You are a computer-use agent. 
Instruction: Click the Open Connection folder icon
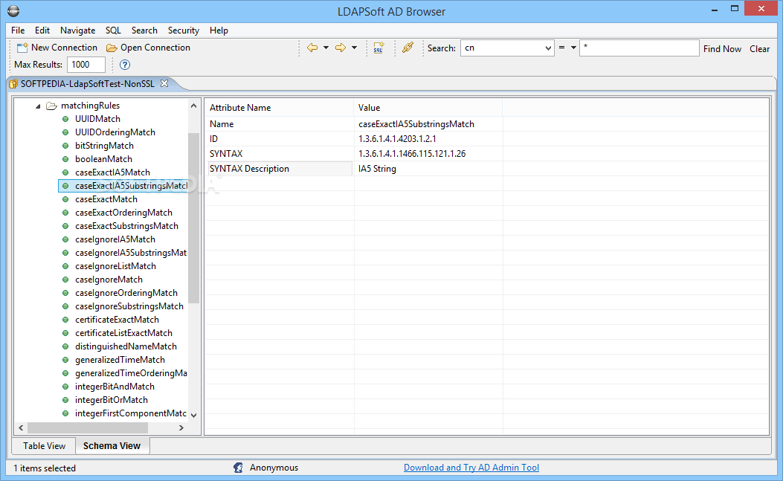click(112, 48)
